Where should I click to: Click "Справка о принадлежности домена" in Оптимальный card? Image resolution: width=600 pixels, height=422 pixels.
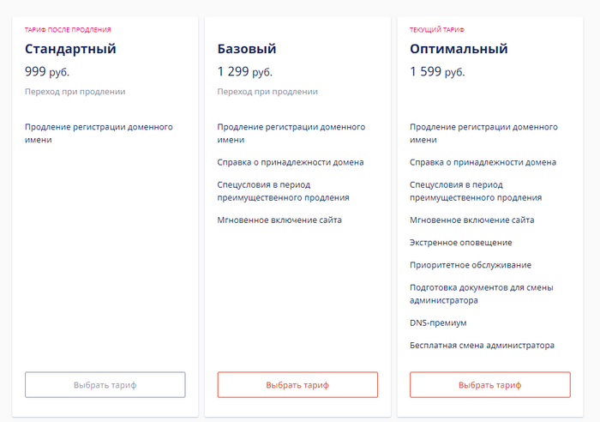(x=483, y=162)
